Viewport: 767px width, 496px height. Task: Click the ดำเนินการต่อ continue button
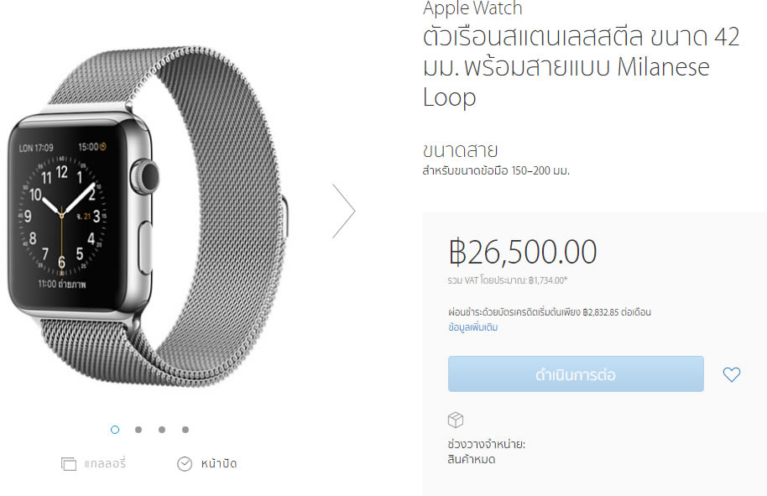tap(576, 373)
